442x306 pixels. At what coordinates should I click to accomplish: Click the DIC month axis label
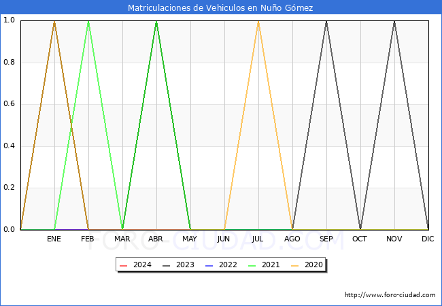click(x=428, y=239)
